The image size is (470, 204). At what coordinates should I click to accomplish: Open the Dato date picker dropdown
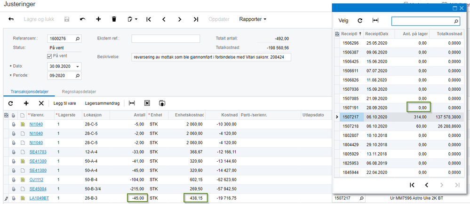[78, 66]
